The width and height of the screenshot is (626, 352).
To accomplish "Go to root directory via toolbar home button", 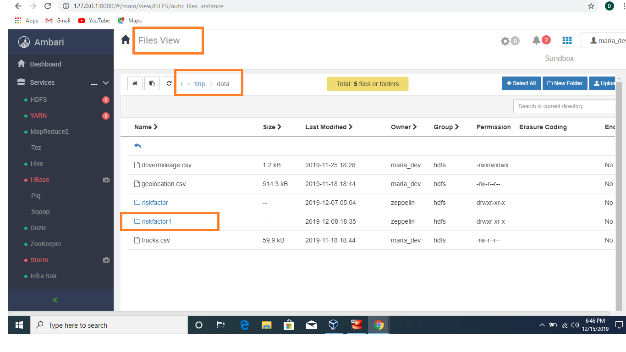I will tap(135, 83).
